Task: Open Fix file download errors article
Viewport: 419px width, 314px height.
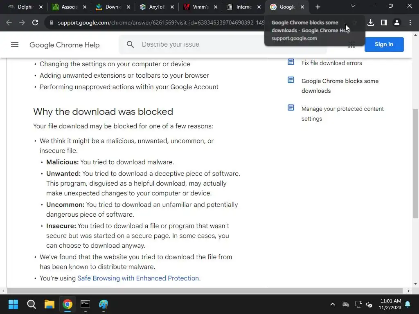Action: click(331, 63)
